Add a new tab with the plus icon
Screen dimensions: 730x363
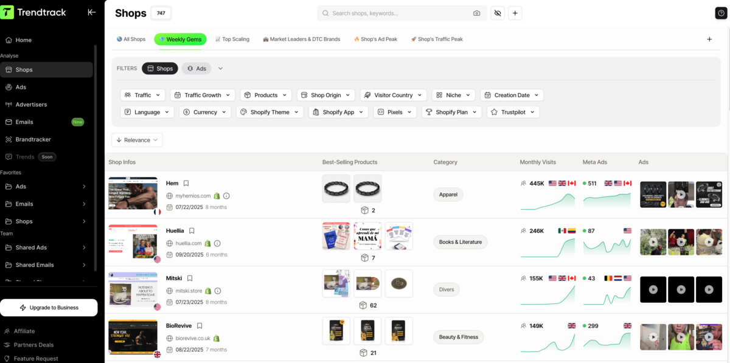coord(709,40)
